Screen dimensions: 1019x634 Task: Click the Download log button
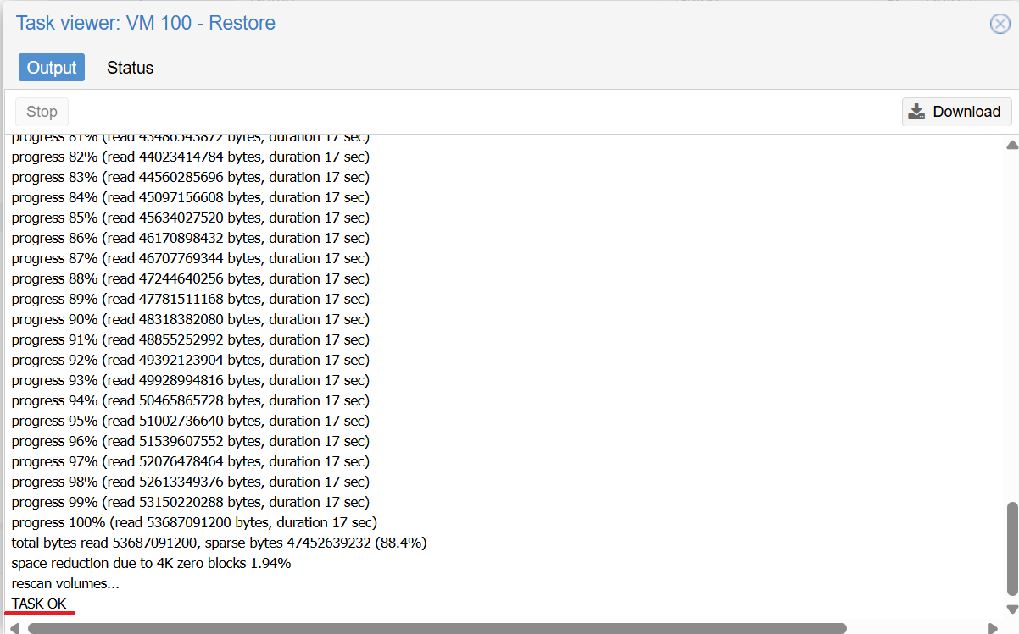pyautogui.click(x=956, y=112)
